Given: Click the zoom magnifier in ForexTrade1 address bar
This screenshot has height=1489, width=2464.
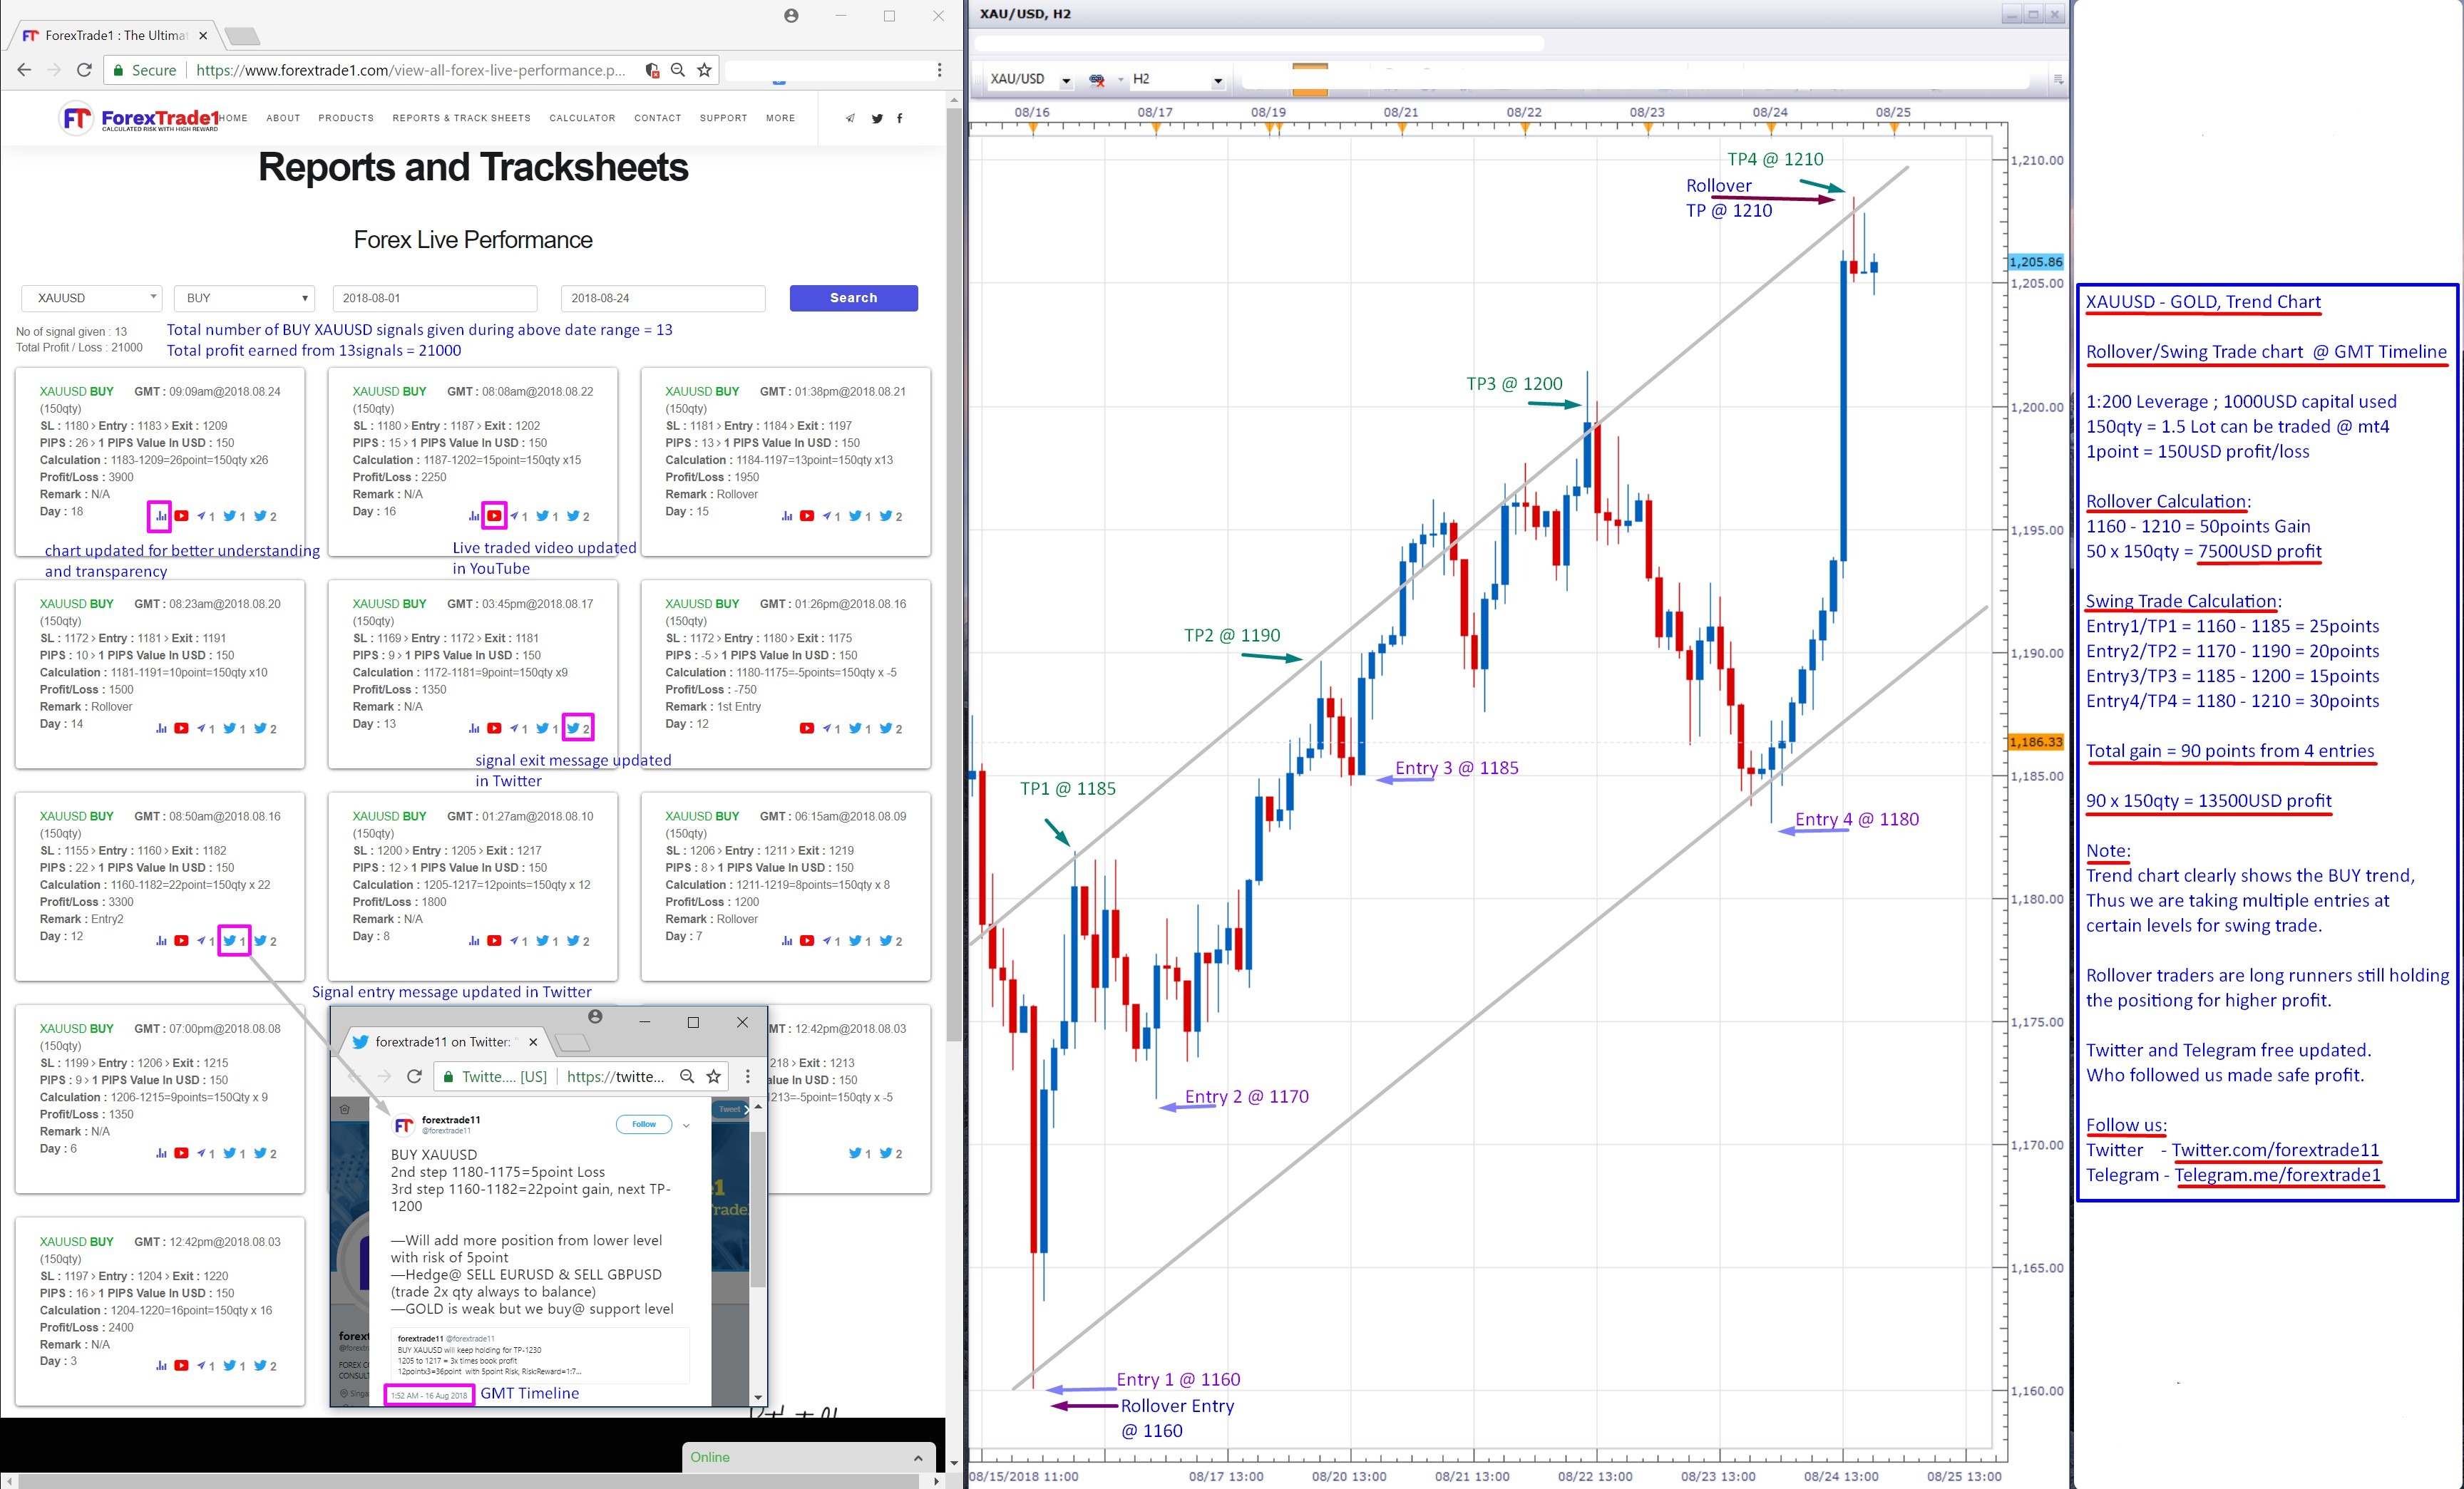Looking at the screenshot, I should click(678, 70).
